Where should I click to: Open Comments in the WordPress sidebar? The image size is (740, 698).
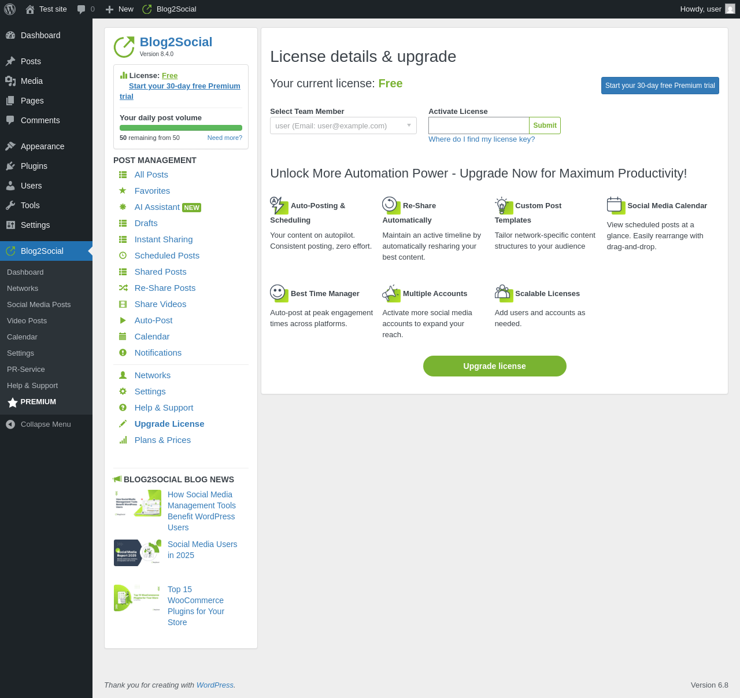pos(46,120)
